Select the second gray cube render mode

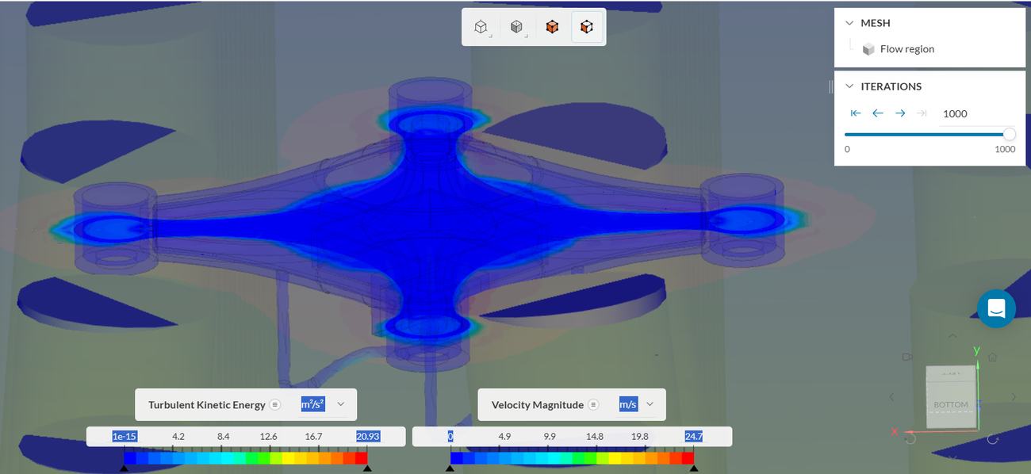[x=516, y=27]
